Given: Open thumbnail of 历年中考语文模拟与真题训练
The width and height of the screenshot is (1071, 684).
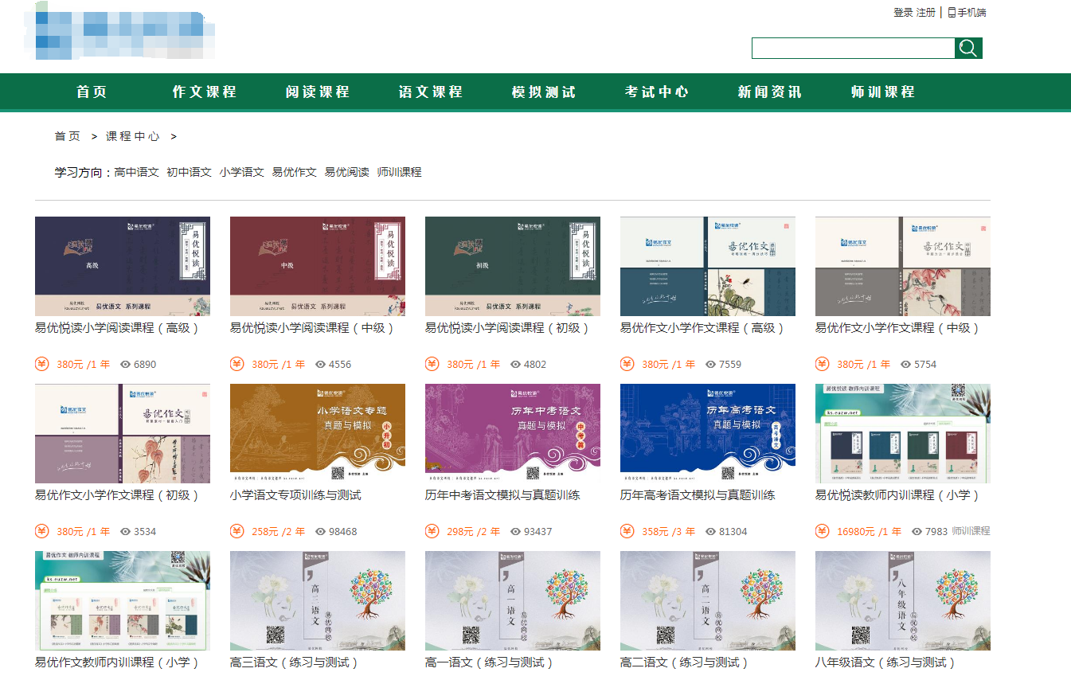Looking at the screenshot, I should 513,433.
